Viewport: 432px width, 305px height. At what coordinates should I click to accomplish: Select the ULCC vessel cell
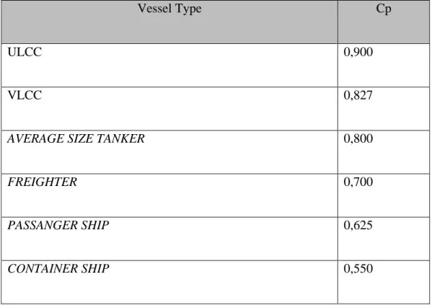coord(169,66)
